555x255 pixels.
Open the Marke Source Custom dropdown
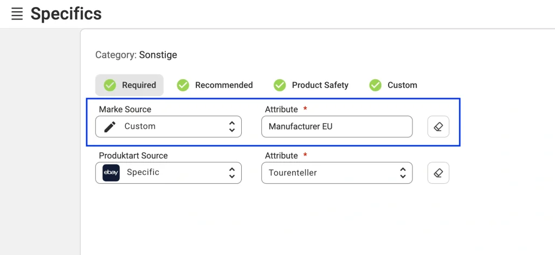point(169,126)
